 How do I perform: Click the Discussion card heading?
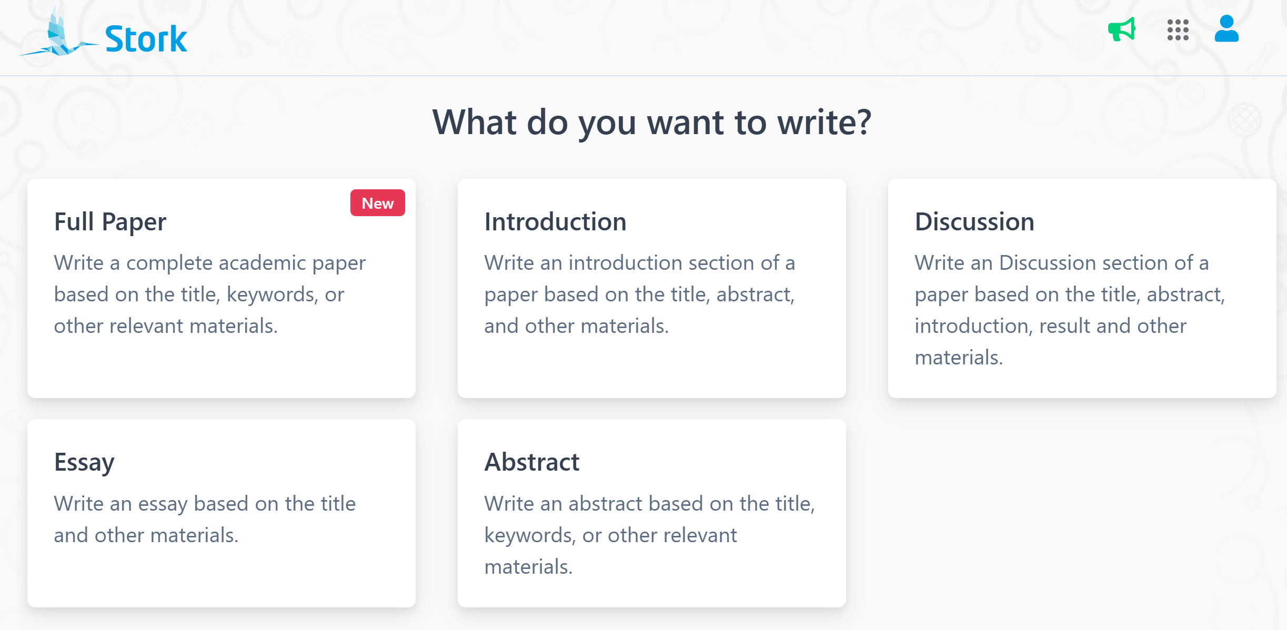pos(974,221)
